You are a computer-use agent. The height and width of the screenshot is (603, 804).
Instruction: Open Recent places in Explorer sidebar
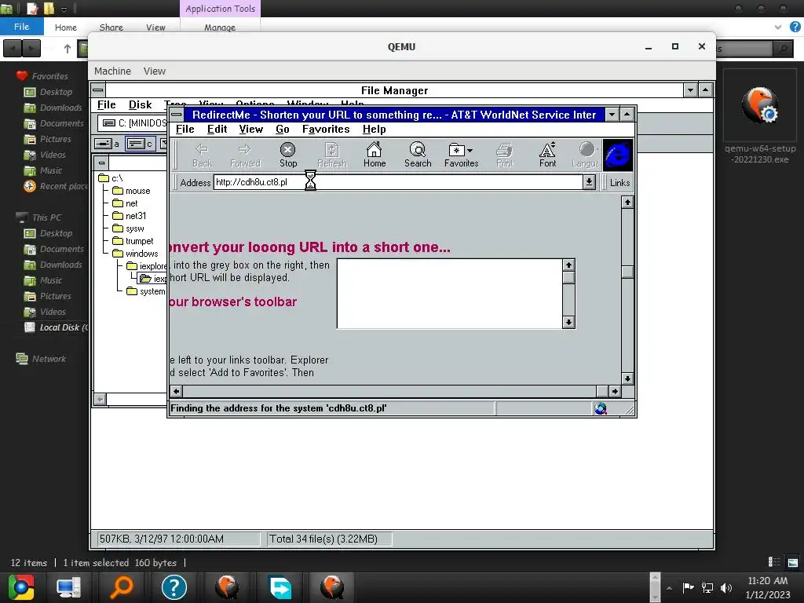tap(56, 186)
